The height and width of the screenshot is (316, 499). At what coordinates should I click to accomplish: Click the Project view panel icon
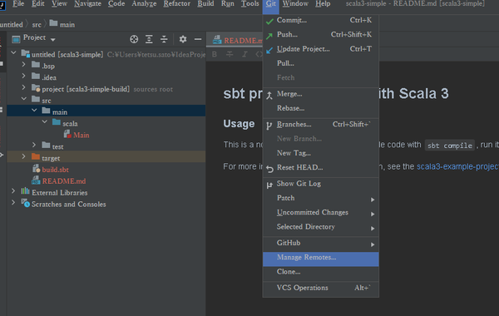coord(16,39)
